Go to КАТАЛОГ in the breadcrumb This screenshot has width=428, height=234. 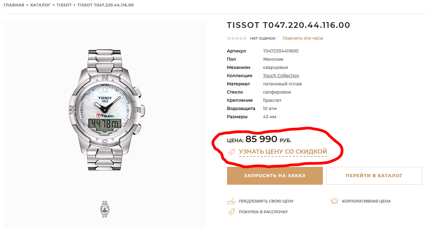40,5
